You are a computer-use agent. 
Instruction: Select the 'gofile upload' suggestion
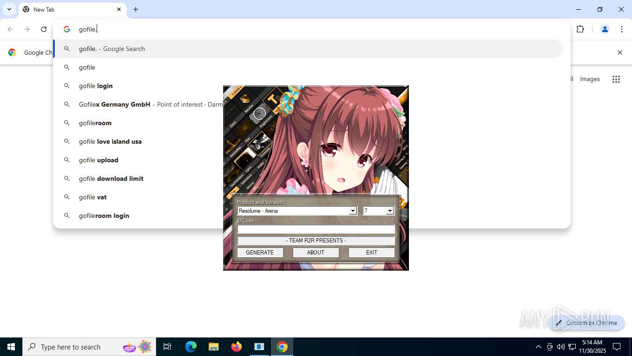309,160
